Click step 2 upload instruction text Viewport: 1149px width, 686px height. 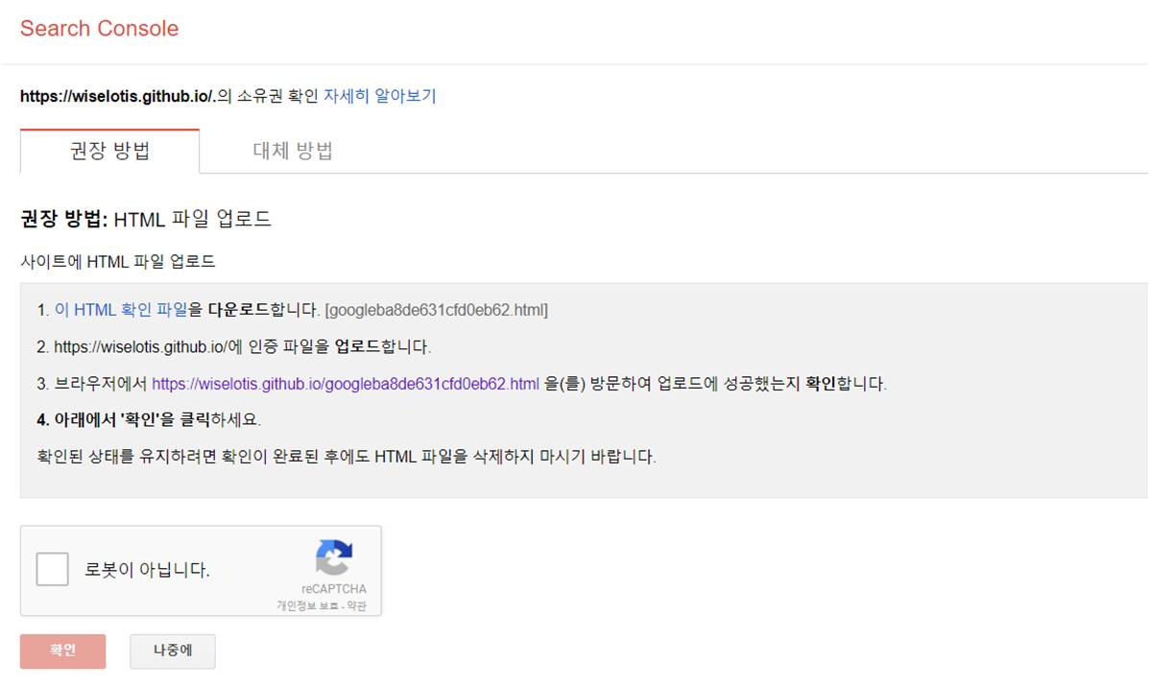point(234,346)
